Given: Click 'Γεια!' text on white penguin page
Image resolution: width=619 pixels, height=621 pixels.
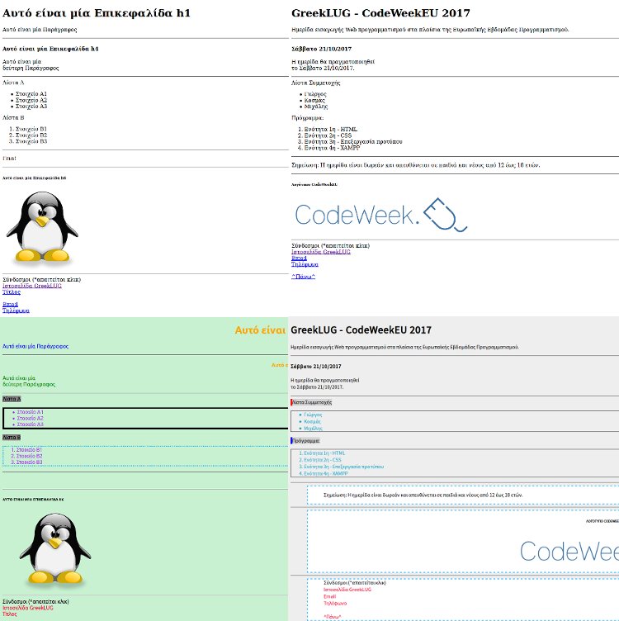Looking at the screenshot, I should 9,158.
